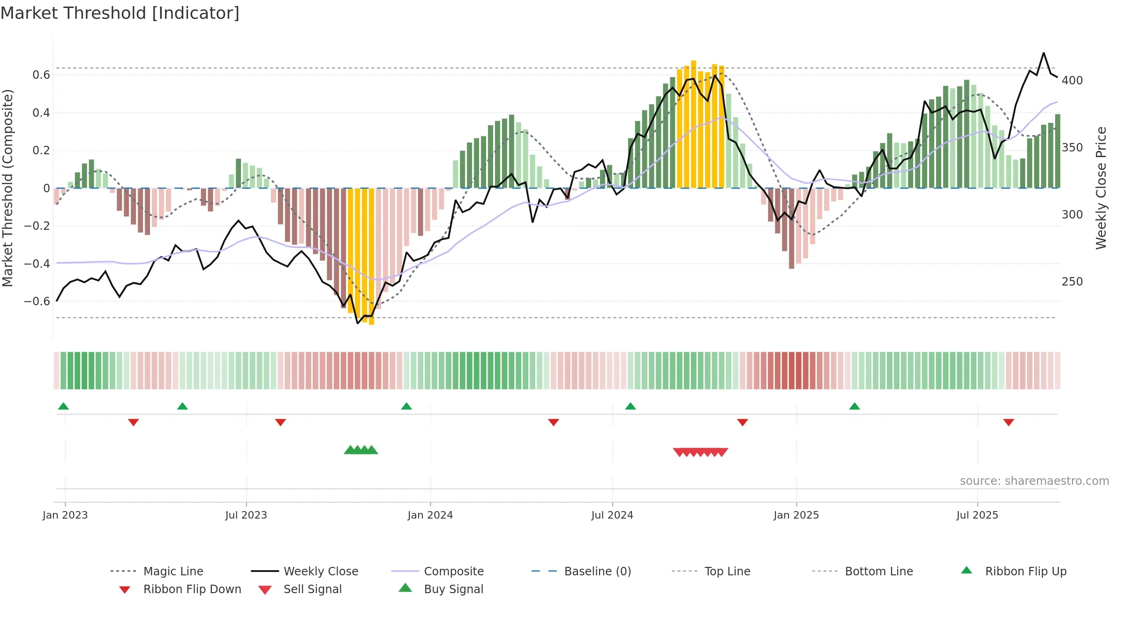
Task: Click the ribbon flip up triangle at Jan 2023
Action: tap(63, 406)
